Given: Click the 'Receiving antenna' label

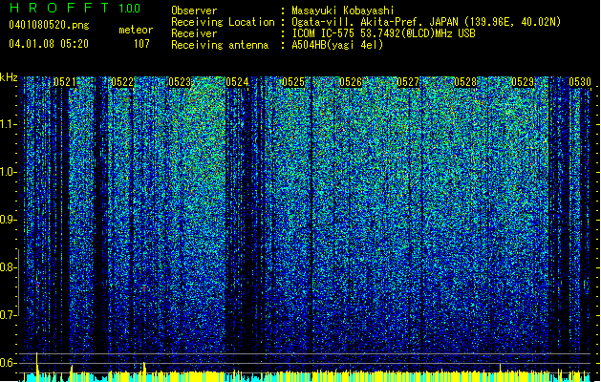Looking at the screenshot, I should (220, 45).
